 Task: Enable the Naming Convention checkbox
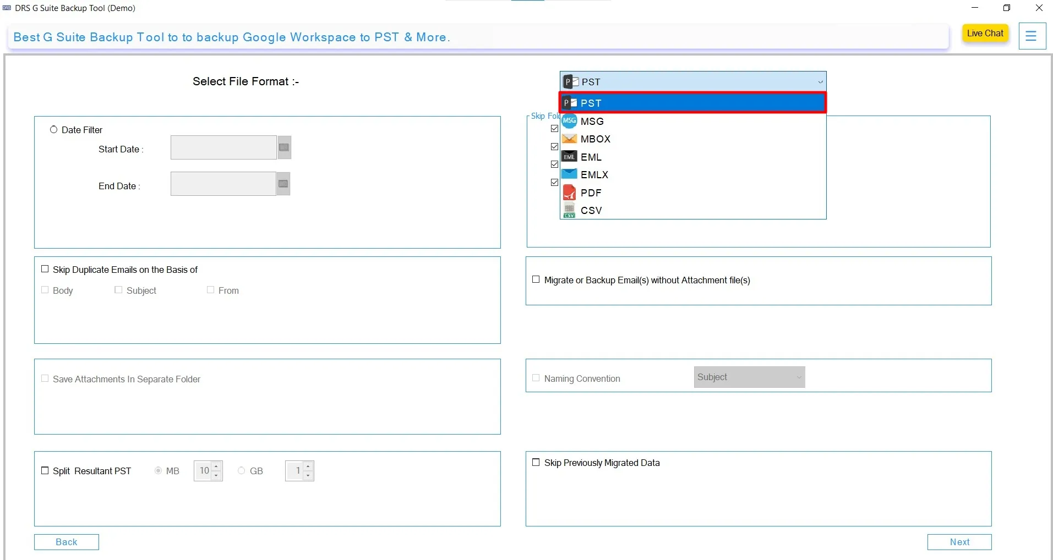(536, 378)
